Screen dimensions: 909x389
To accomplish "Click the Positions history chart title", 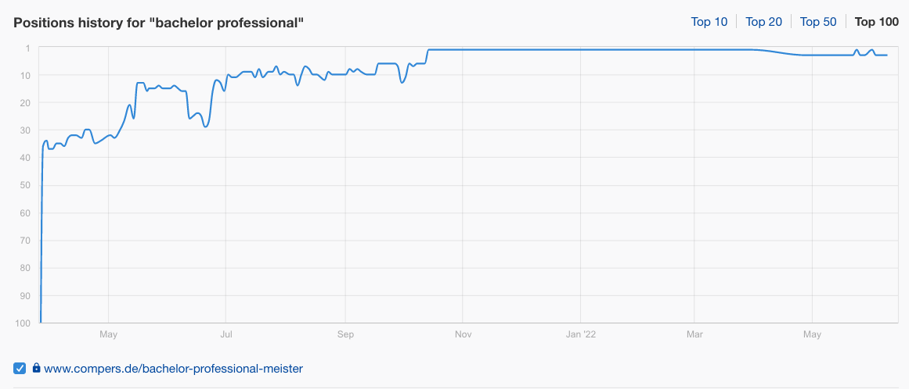I will pos(159,23).
